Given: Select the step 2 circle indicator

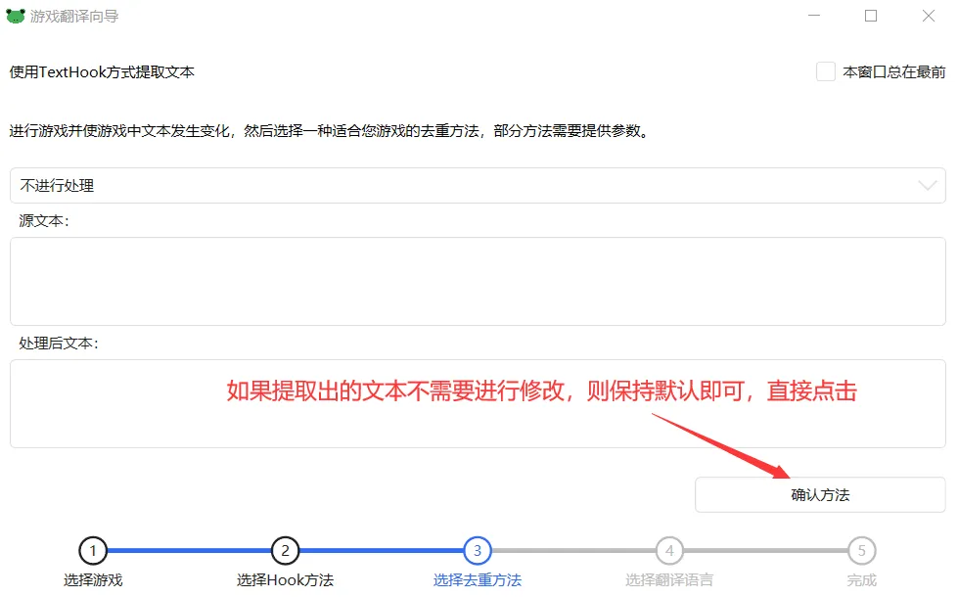Looking at the screenshot, I should 285,551.
